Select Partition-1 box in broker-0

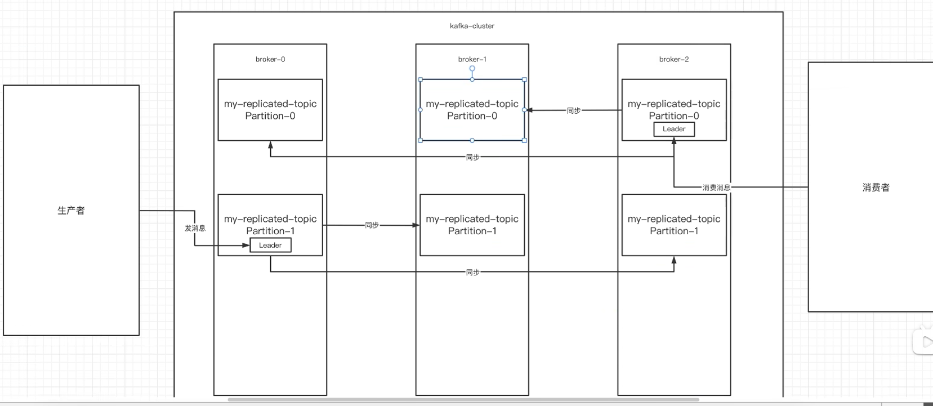270,225
